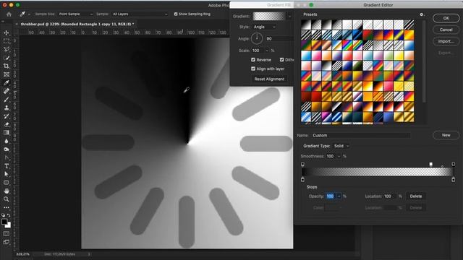Select the left opacity stop above gradient bar

coord(302,164)
